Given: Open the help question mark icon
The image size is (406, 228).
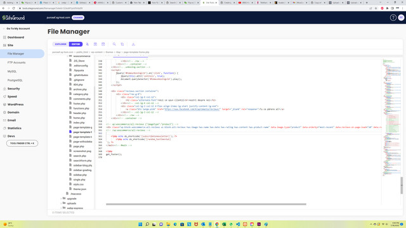Looking at the screenshot, I should point(393,18).
